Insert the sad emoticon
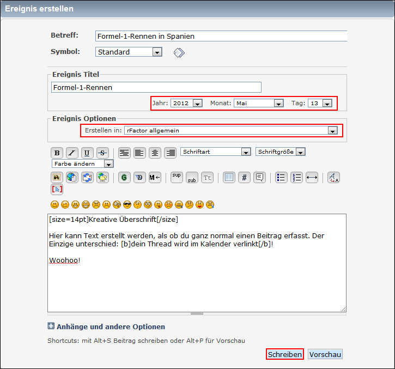 click(x=106, y=204)
